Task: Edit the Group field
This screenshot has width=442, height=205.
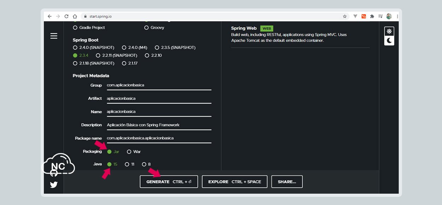Action: (x=159, y=86)
